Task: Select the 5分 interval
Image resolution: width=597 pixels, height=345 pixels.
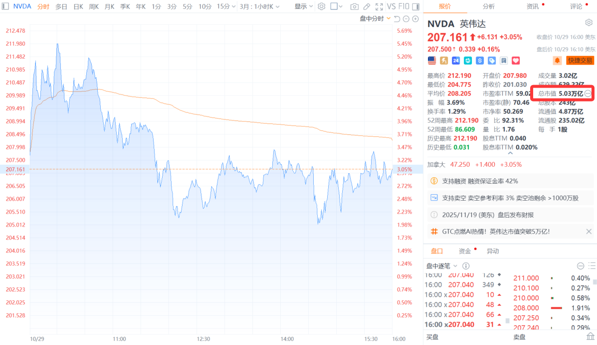Action: (188, 6)
